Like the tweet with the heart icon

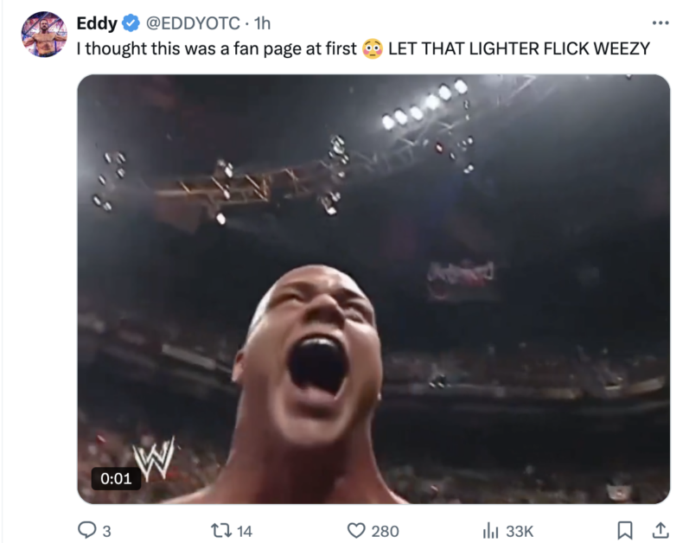point(356,531)
